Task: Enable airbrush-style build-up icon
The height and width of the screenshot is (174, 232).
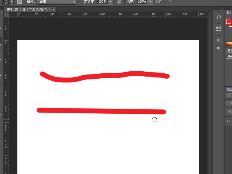Action: [x=158, y=2]
